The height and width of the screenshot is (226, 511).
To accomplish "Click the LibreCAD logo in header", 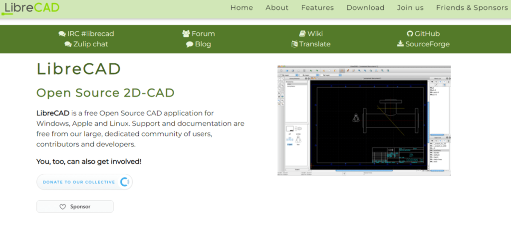I will [30, 8].
